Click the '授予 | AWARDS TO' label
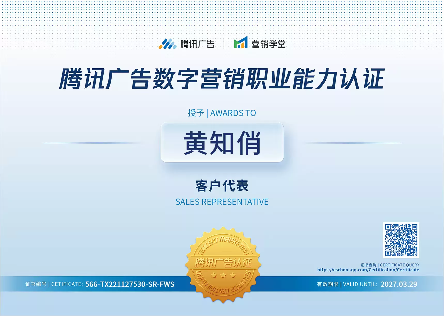The width and height of the screenshot is (444, 316). click(222, 113)
